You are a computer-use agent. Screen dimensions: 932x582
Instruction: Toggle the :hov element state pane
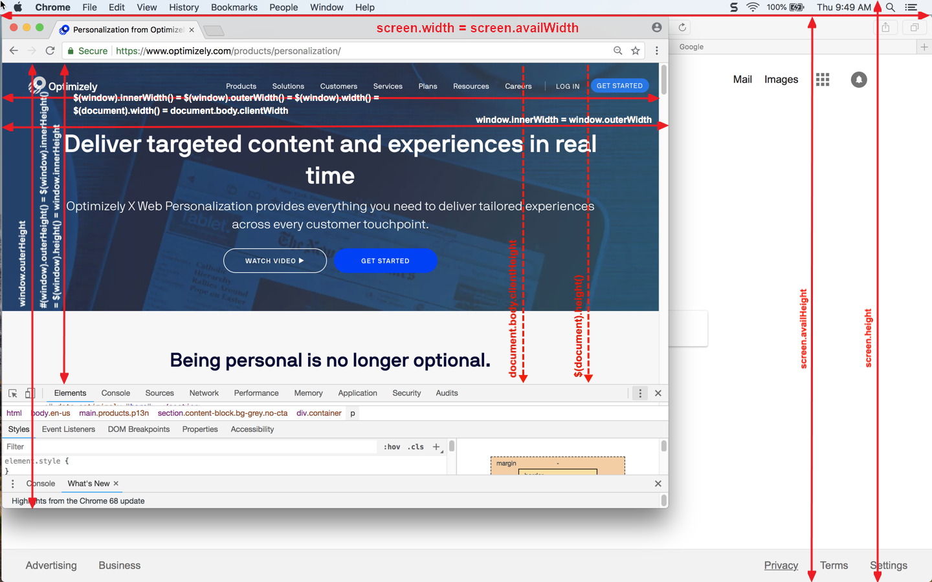pos(392,447)
